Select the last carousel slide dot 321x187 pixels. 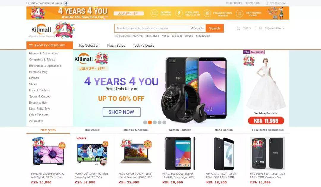pos(164,122)
